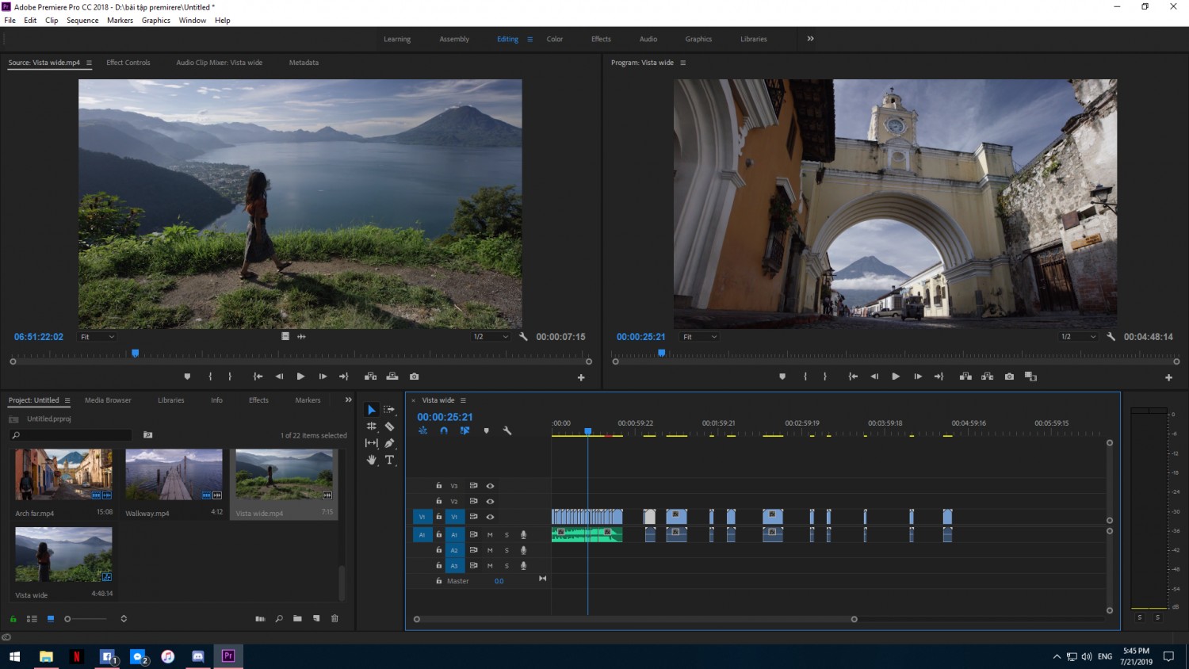
Task: Toggle track lock on V1
Action: coord(438,517)
